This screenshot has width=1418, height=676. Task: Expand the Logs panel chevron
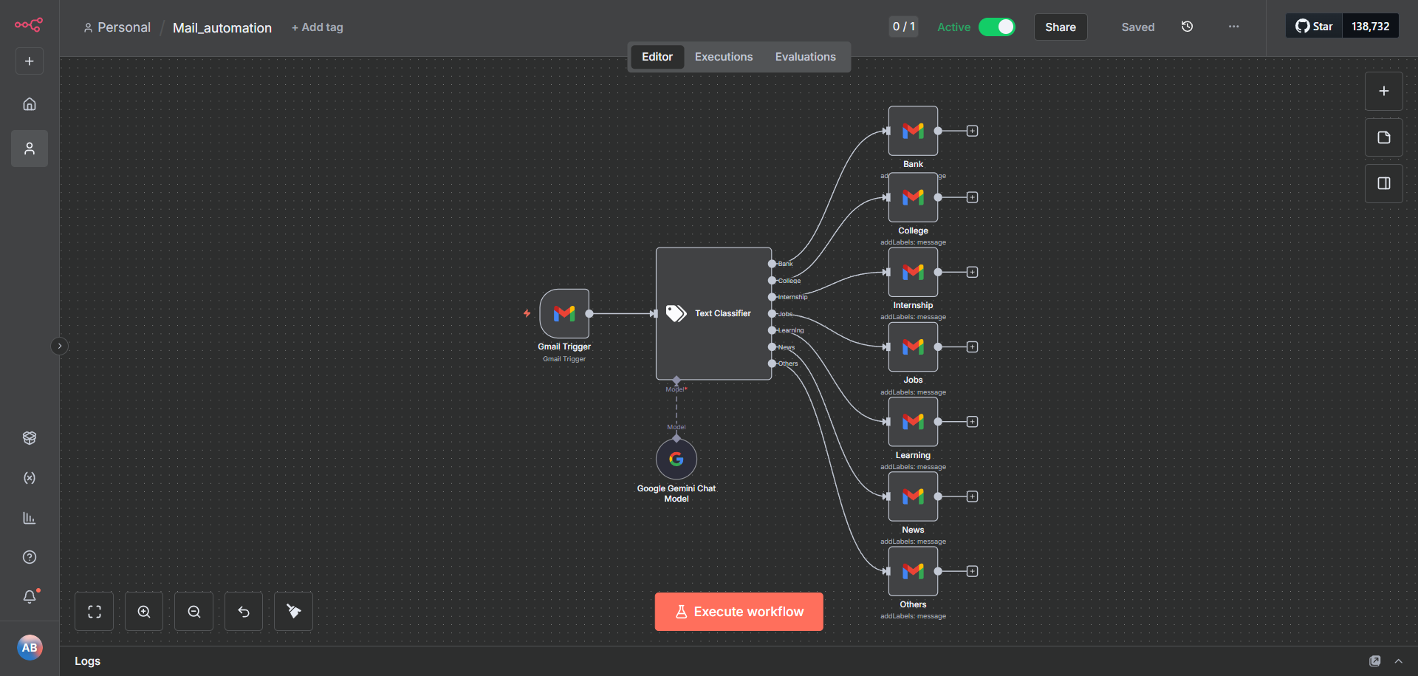pos(1398,661)
